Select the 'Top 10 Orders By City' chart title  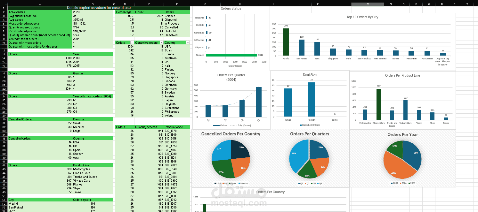[362, 17]
